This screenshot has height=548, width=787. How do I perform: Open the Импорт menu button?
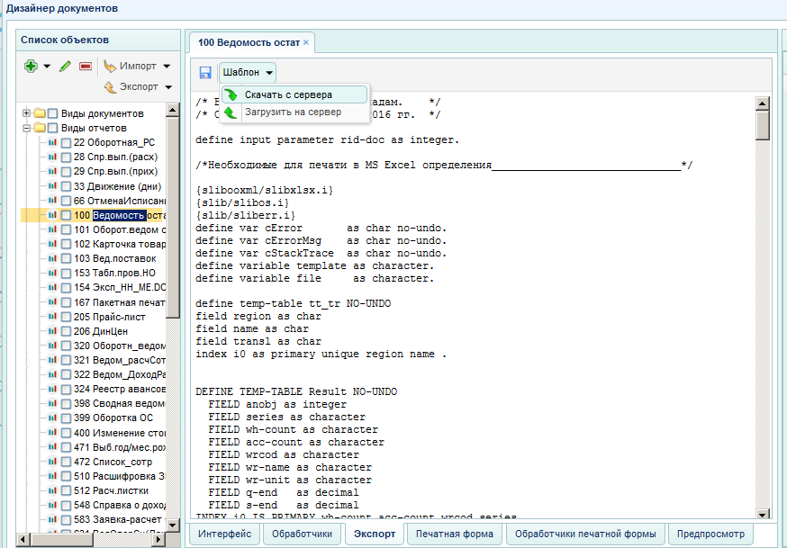click(x=137, y=67)
